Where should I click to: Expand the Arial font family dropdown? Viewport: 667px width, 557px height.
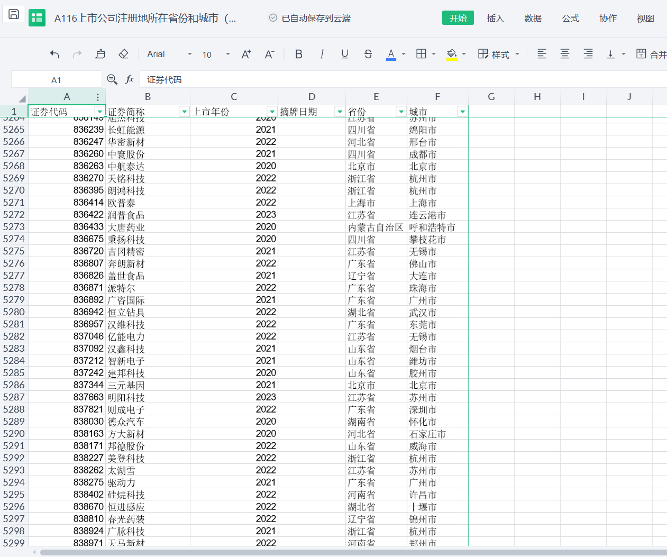tap(189, 54)
